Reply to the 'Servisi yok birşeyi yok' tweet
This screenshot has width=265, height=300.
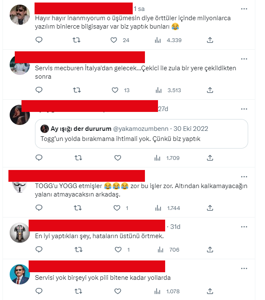[x=39, y=291]
